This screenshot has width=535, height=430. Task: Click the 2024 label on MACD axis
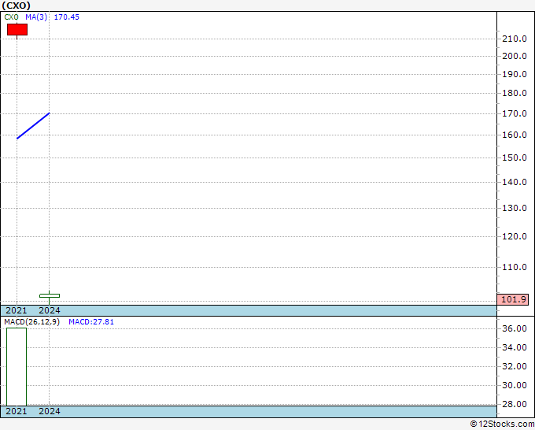click(x=50, y=411)
